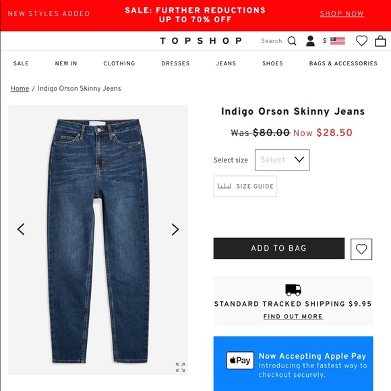Click FIND OUT MORE shipping link

pos(293,316)
